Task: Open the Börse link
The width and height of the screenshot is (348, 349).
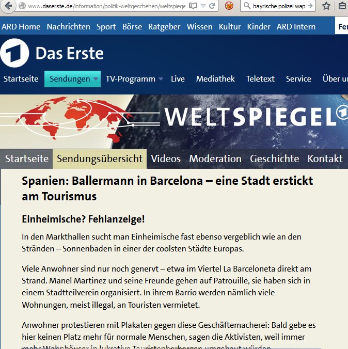Action: coord(132,27)
